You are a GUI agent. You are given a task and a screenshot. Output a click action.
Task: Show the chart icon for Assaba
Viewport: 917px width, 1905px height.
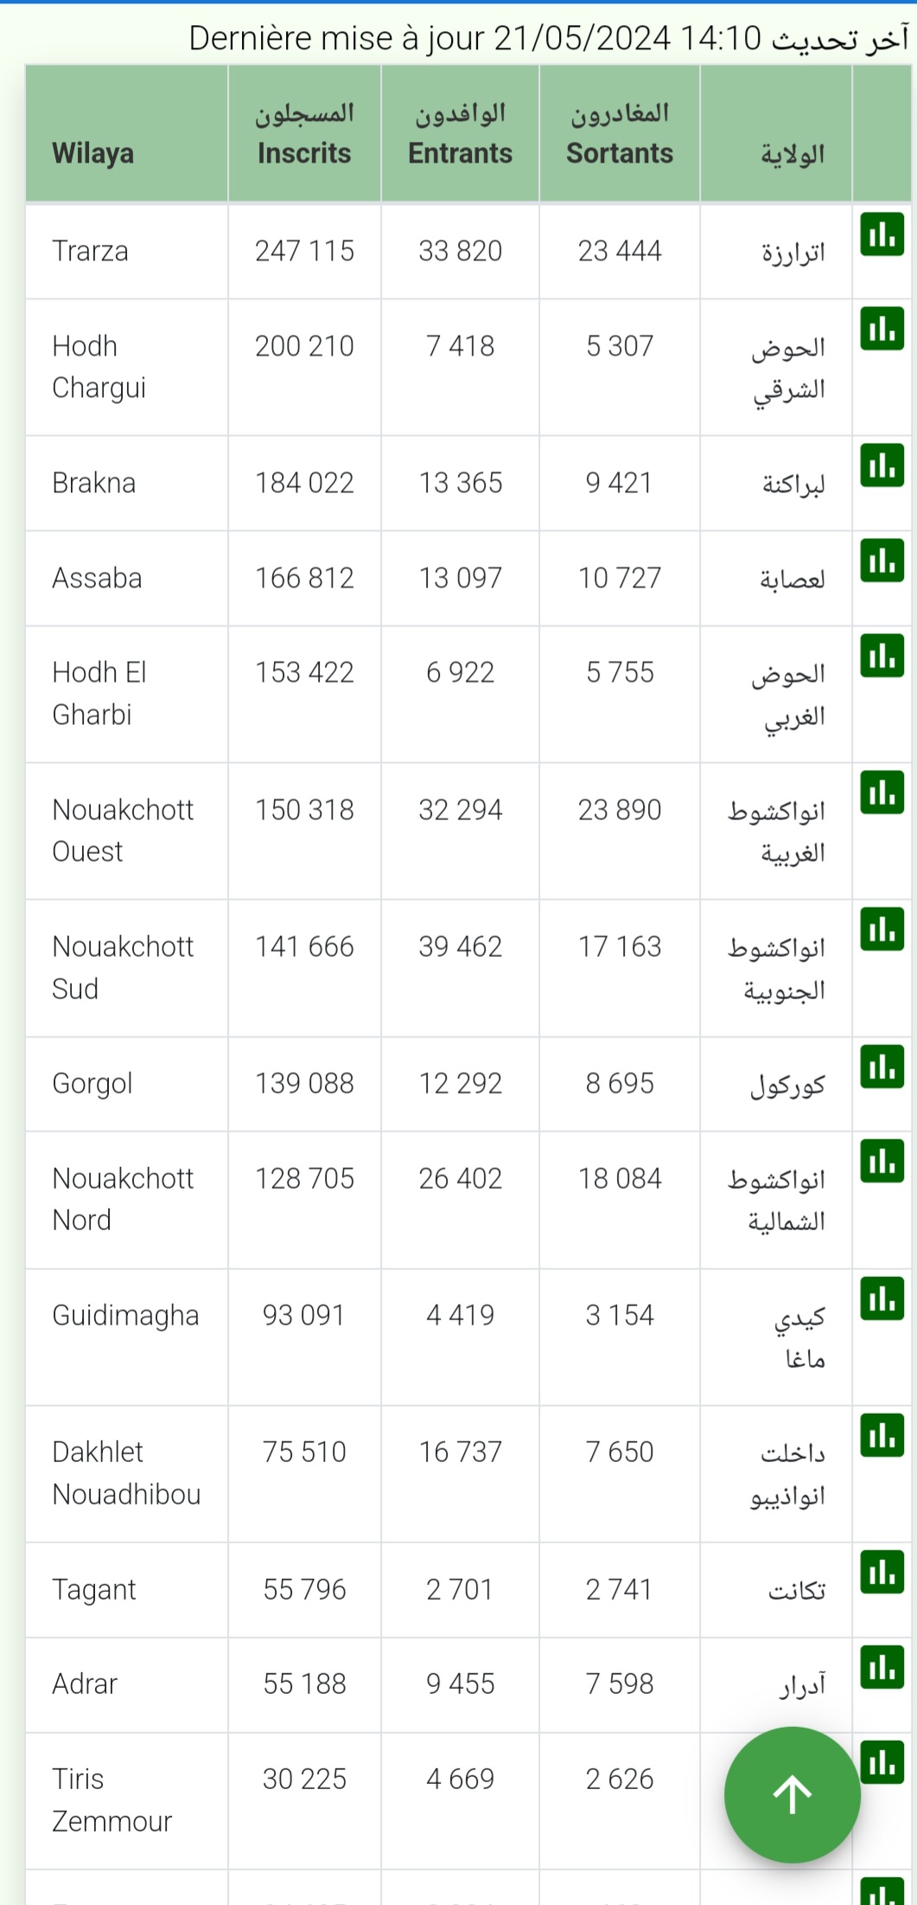tap(882, 561)
